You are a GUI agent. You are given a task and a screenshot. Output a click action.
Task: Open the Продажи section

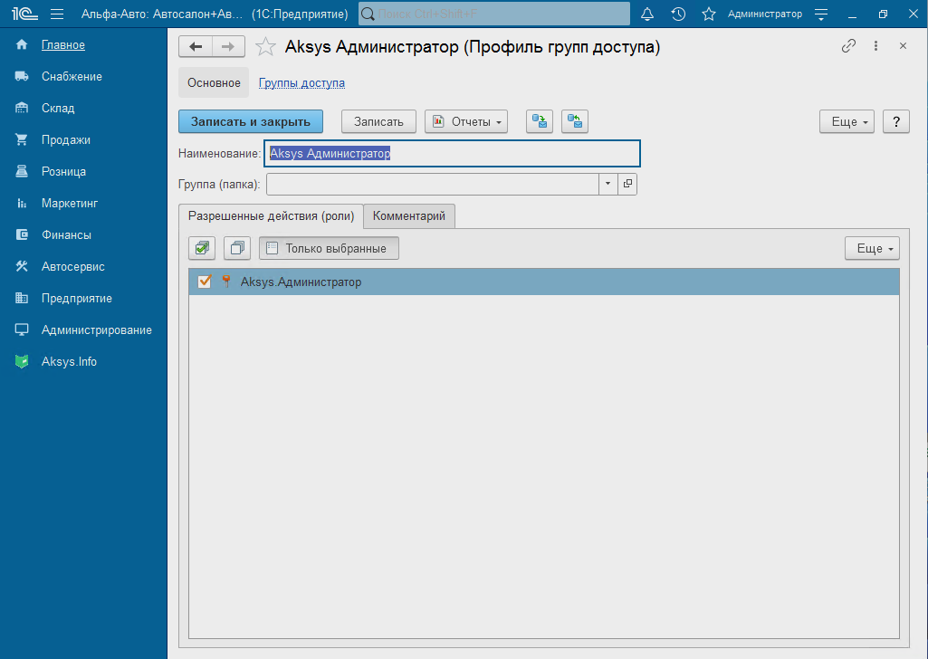pos(66,140)
